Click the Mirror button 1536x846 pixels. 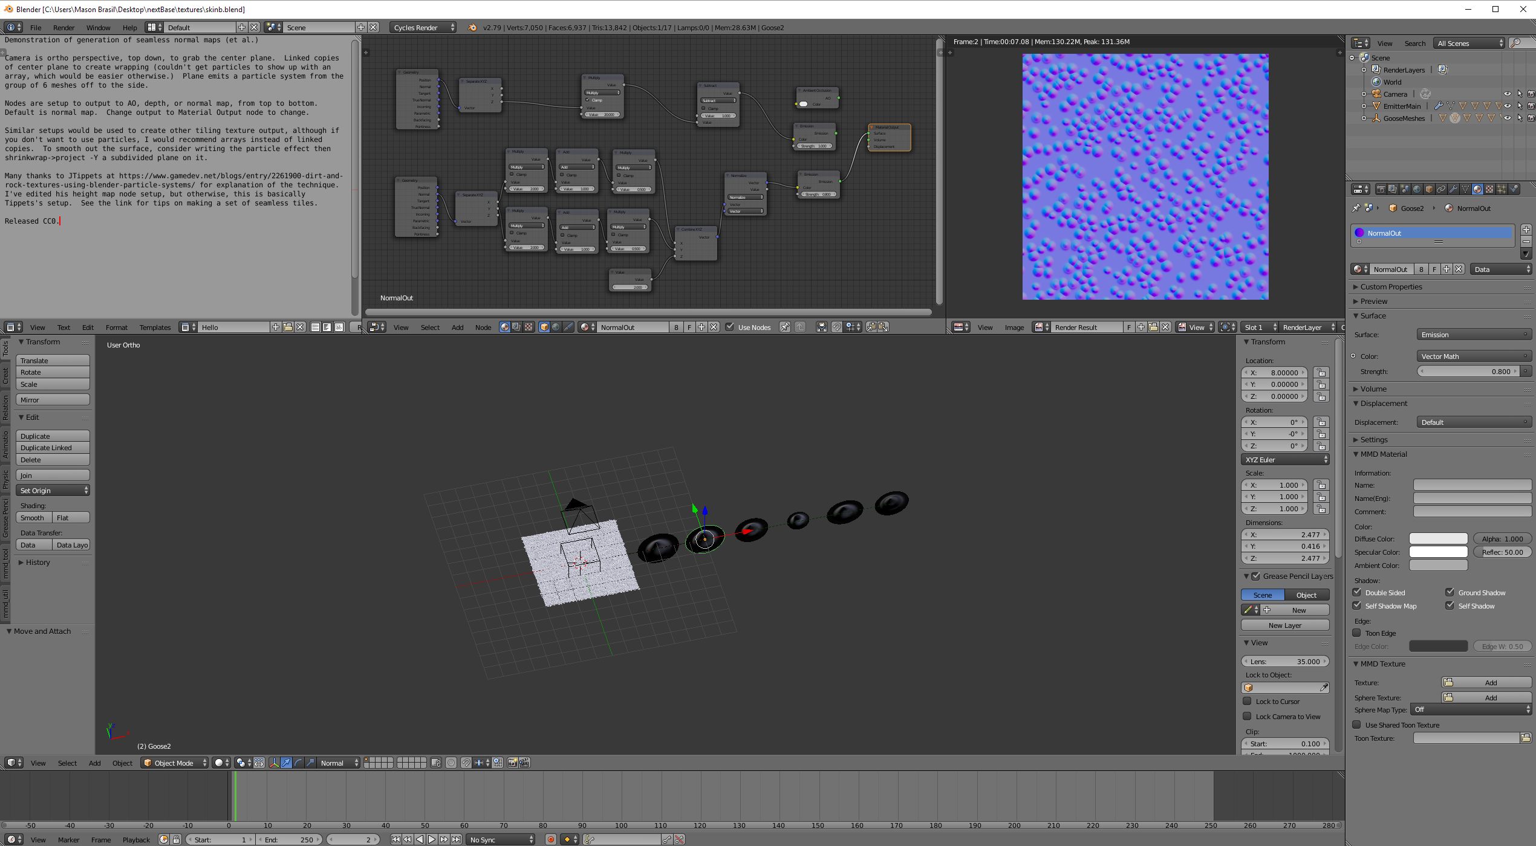click(53, 399)
